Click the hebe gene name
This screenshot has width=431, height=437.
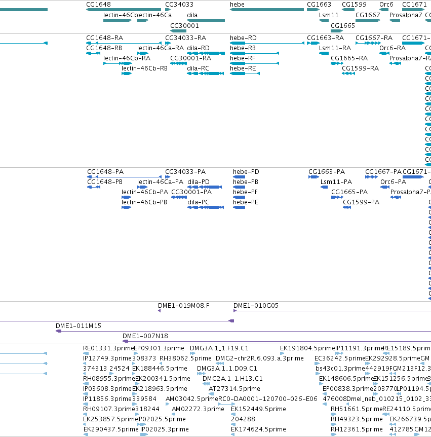[x=237, y=5]
